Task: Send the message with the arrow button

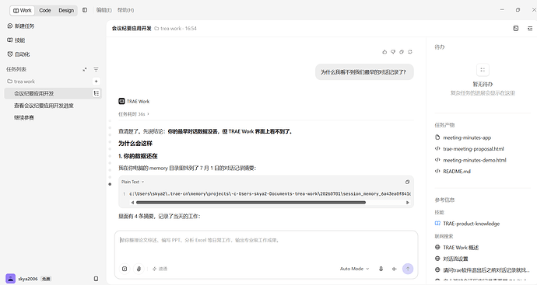Action: pyautogui.click(x=408, y=269)
